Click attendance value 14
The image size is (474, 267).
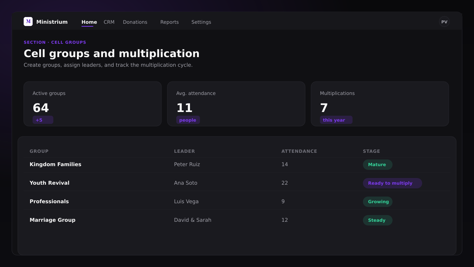pyautogui.click(x=284, y=164)
